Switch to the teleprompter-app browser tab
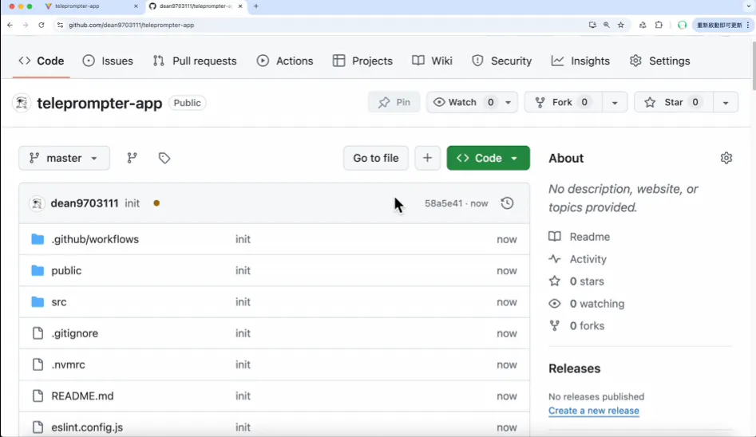 [92, 6]
